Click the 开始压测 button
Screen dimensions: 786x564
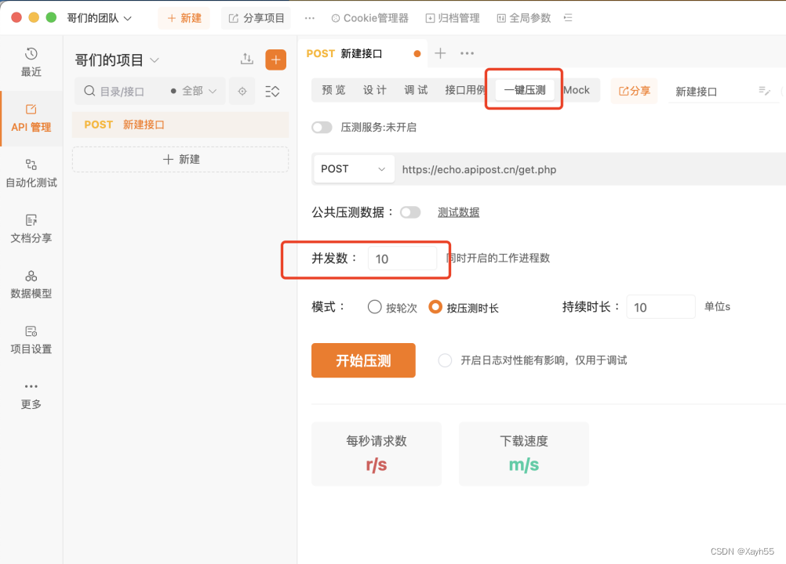pyautogui.click(x=363, y=360)
